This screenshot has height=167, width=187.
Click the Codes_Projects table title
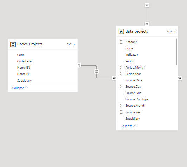pos(30,44)
